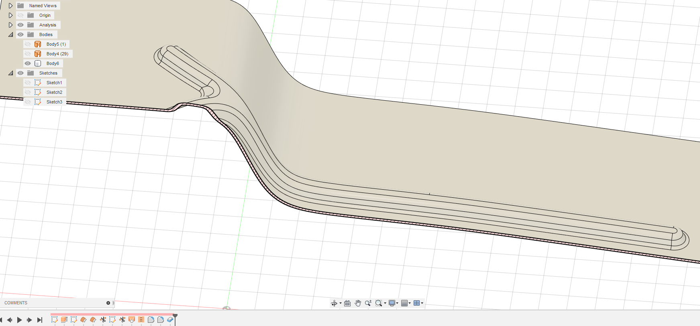Click the Look At tool
Image resolution: width=700 pixels, height=326 pixels.
[347, 303]
